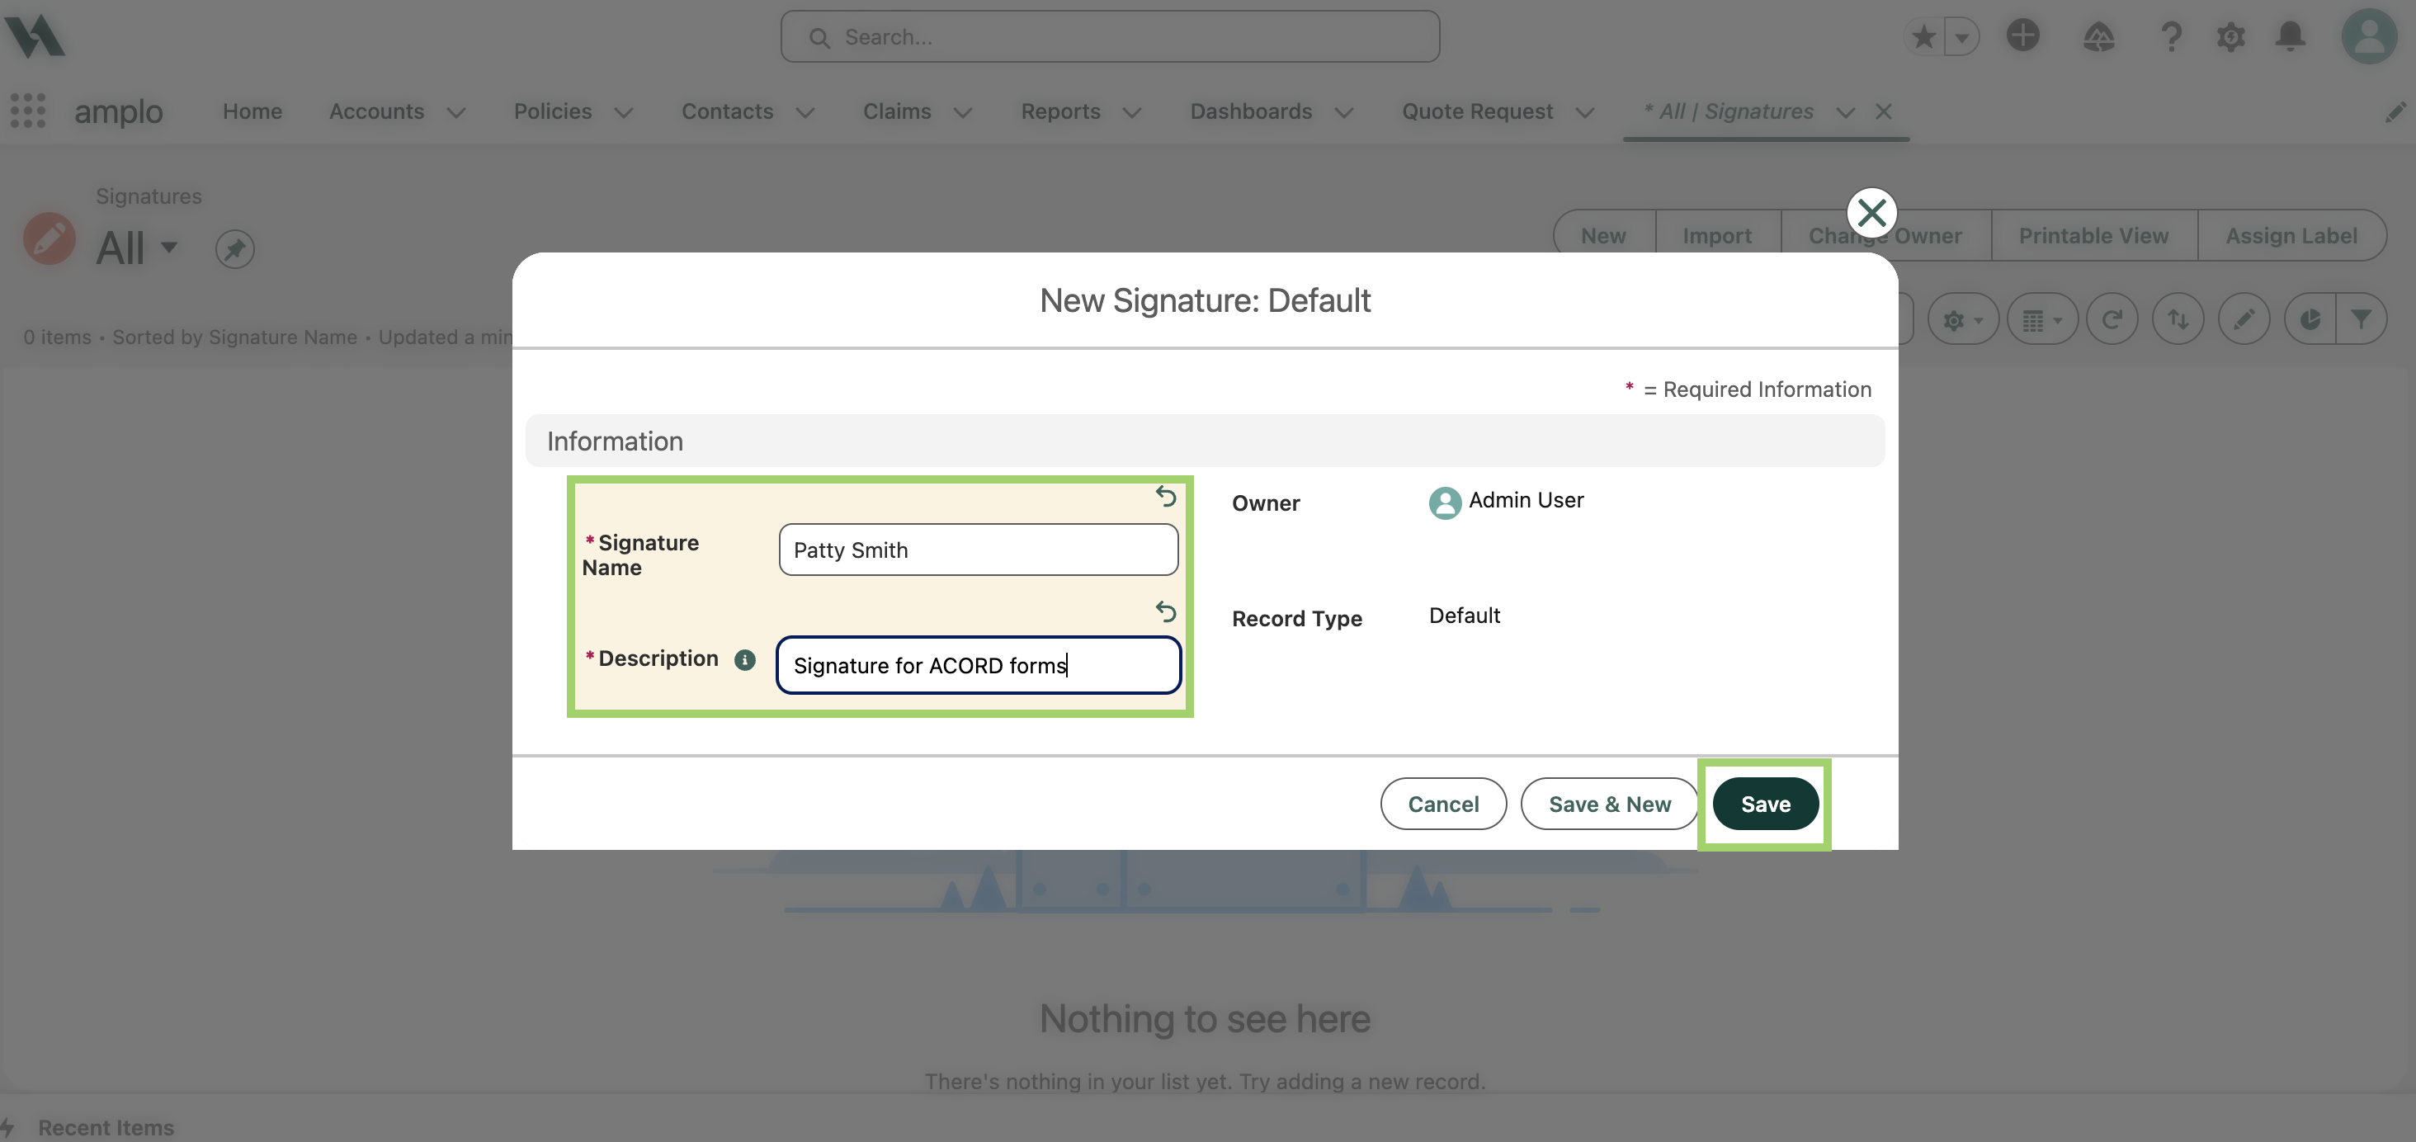The image size is (2416, 1142).
Task: Open the Contacts tab
Action: tap(727, 111)
